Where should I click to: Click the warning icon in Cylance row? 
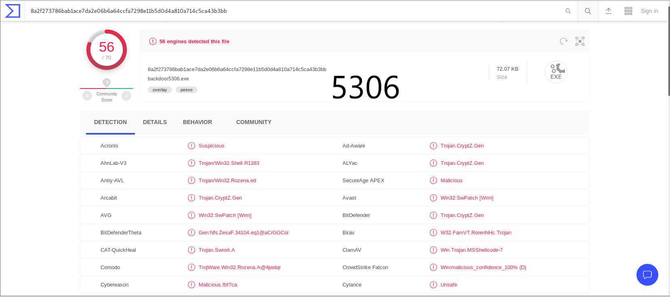pos(433,285)
